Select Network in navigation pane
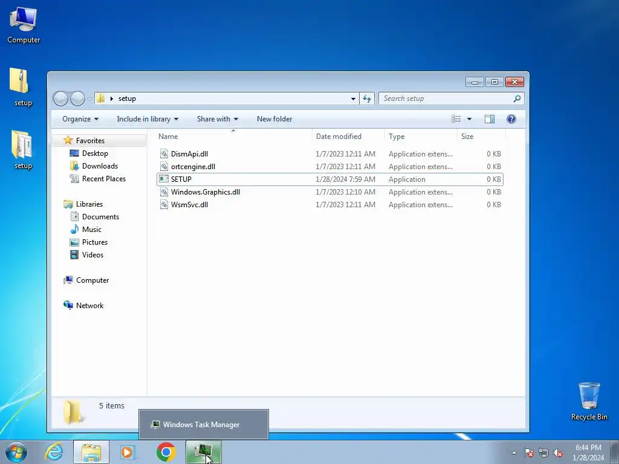This screenshot has height=464, width=619. pyautogui.click(x=89, y=305)
